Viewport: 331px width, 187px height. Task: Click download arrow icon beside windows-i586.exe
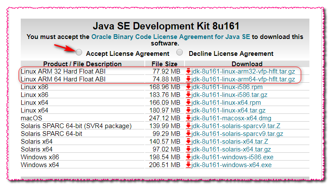click(188, 157)
